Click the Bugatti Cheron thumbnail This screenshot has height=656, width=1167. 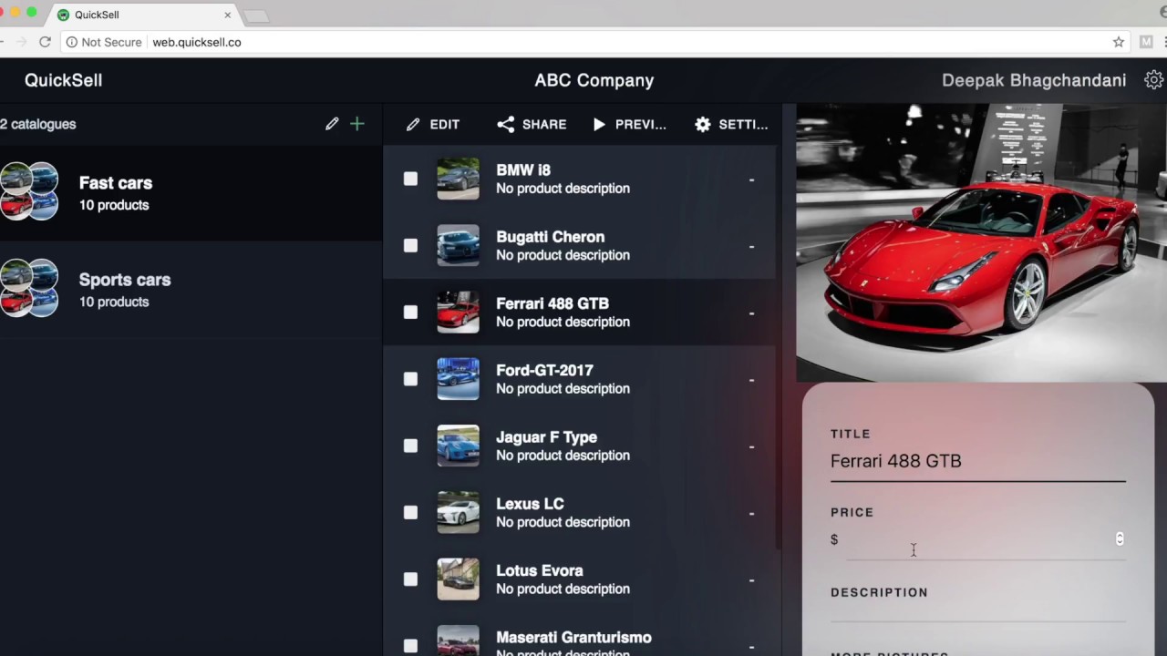point(458,245)
